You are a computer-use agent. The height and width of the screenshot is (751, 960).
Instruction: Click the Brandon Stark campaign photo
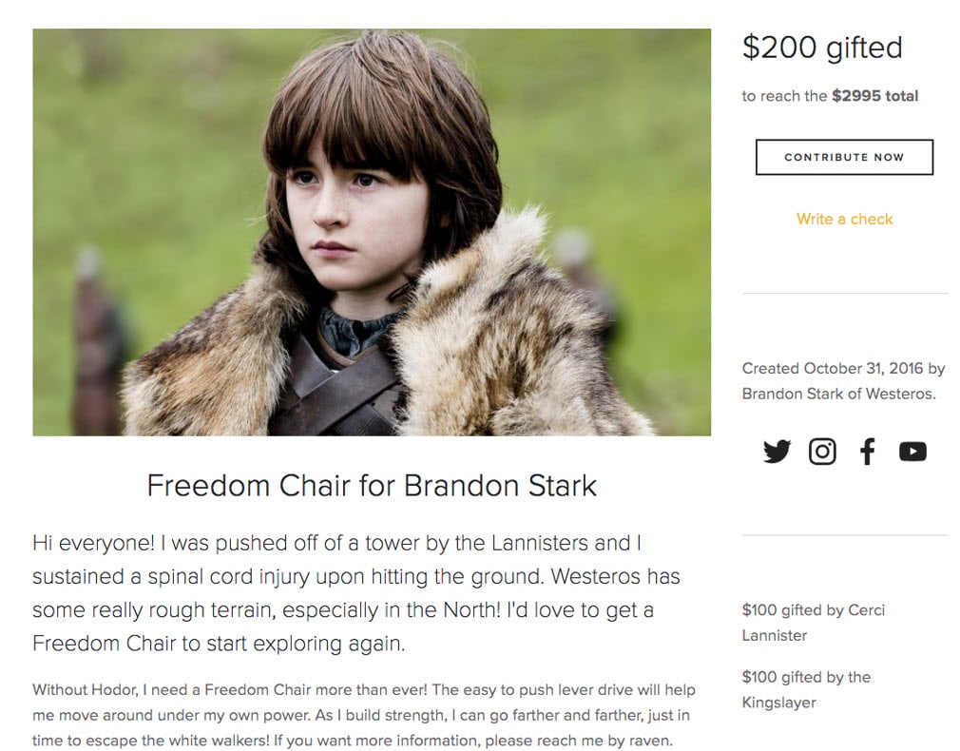coord(372,232)
